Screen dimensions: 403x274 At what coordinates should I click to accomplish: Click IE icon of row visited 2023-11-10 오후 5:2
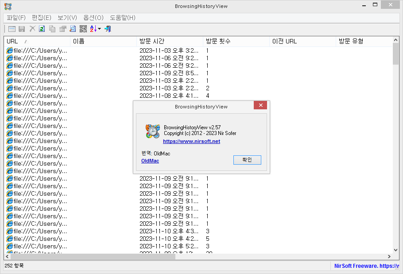tap(9, 246)
